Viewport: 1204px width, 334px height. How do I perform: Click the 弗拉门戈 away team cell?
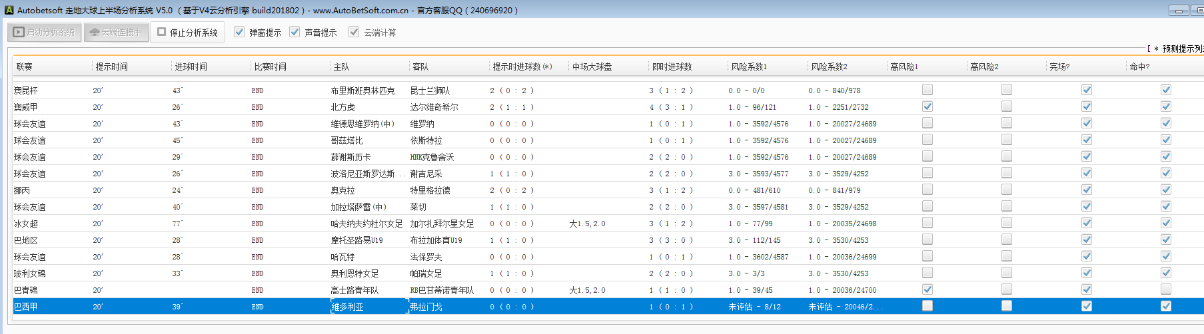(426, 307)
